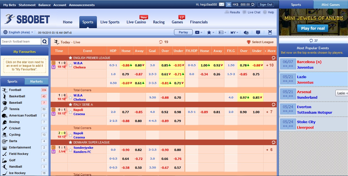Image resolution: width=348 pixels, height=176 pixels.
Task: Refresh the English Premier League section
Action: coord(273,58)
